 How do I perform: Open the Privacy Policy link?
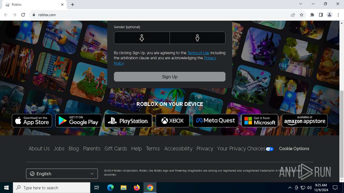click(210, 58)
